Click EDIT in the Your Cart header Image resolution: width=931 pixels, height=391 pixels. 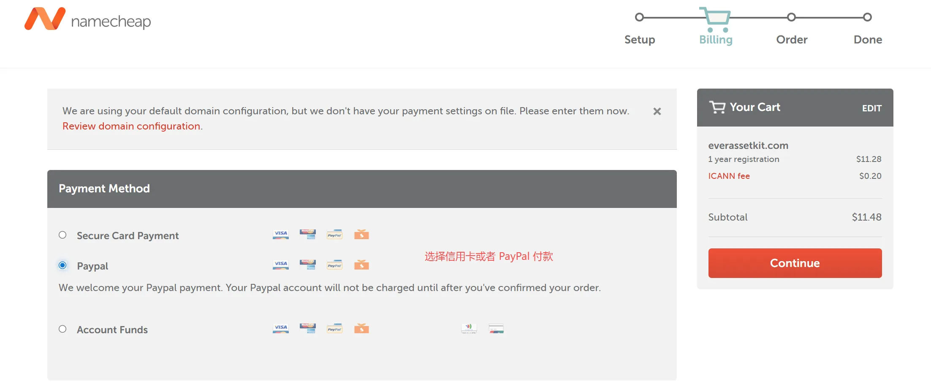tap(871, 108)
